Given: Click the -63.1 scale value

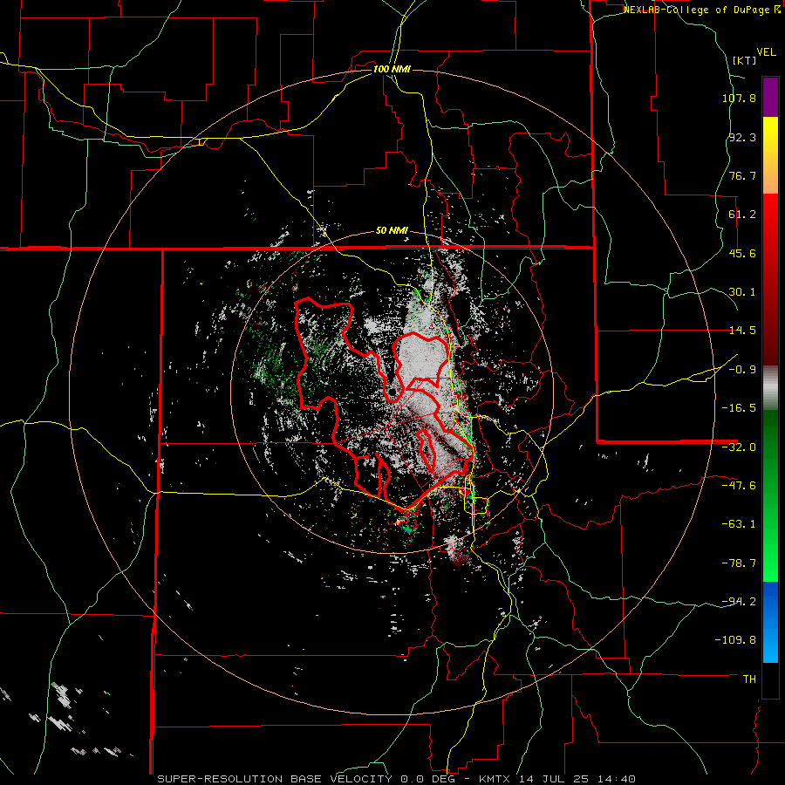Looking at the screenshot, I should coord(739,524).
